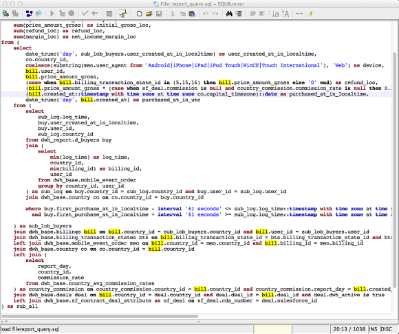Click the refresh connection icon
The width and height of the screenshot is (399, 334).
(x=39, y=14)
